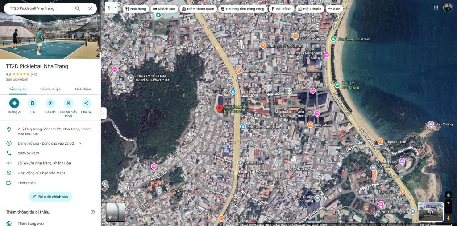
Task: Click the Thêm trang web link
Action: [x=30, y=223]
